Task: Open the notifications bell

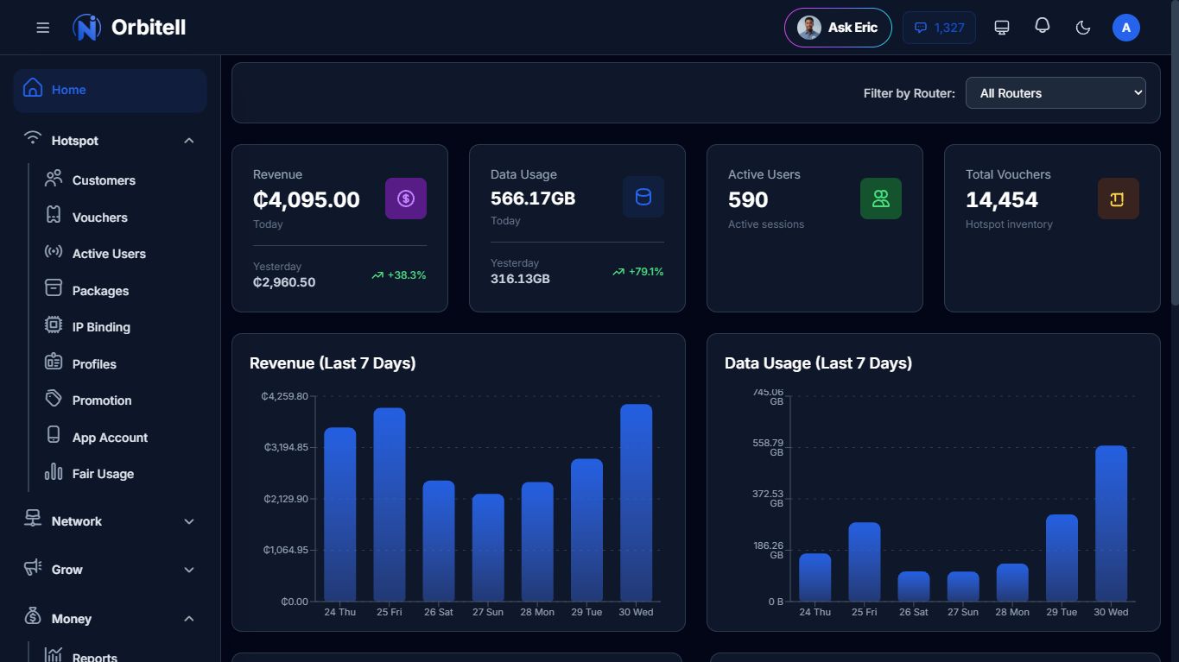Action: 1043,27
